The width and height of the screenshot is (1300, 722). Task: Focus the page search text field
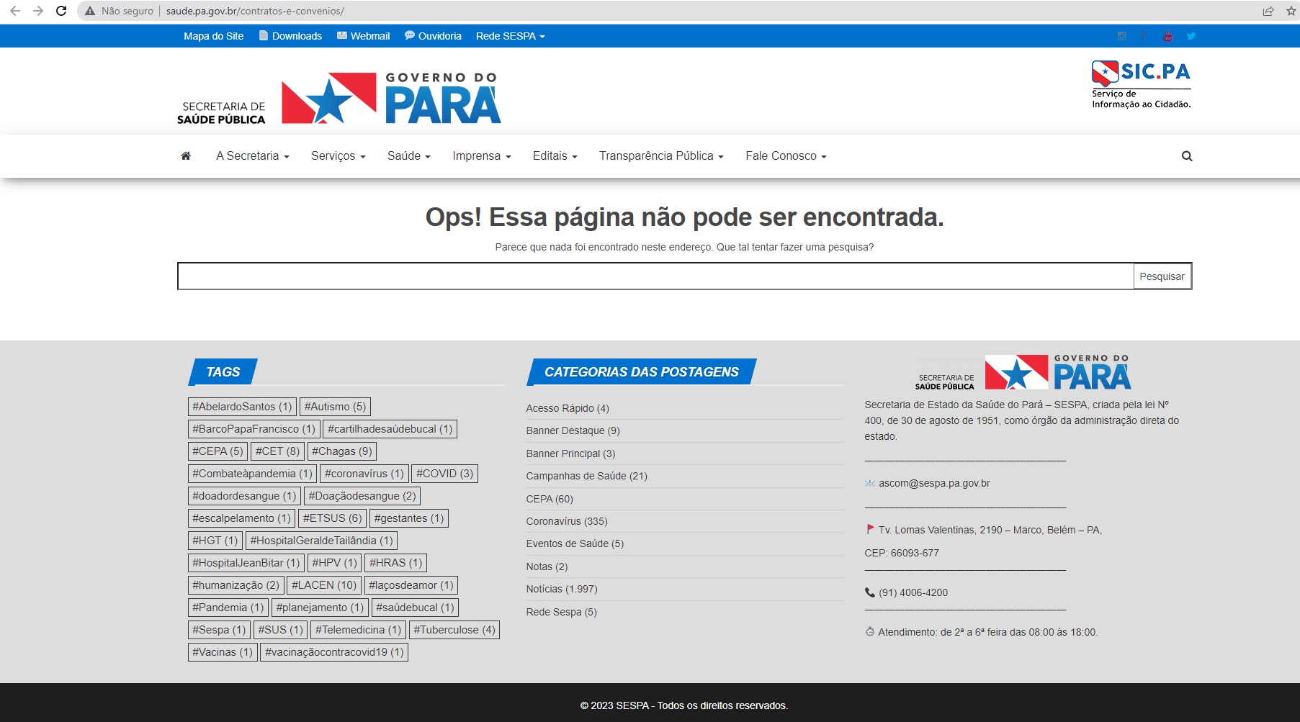click(655, 276)
